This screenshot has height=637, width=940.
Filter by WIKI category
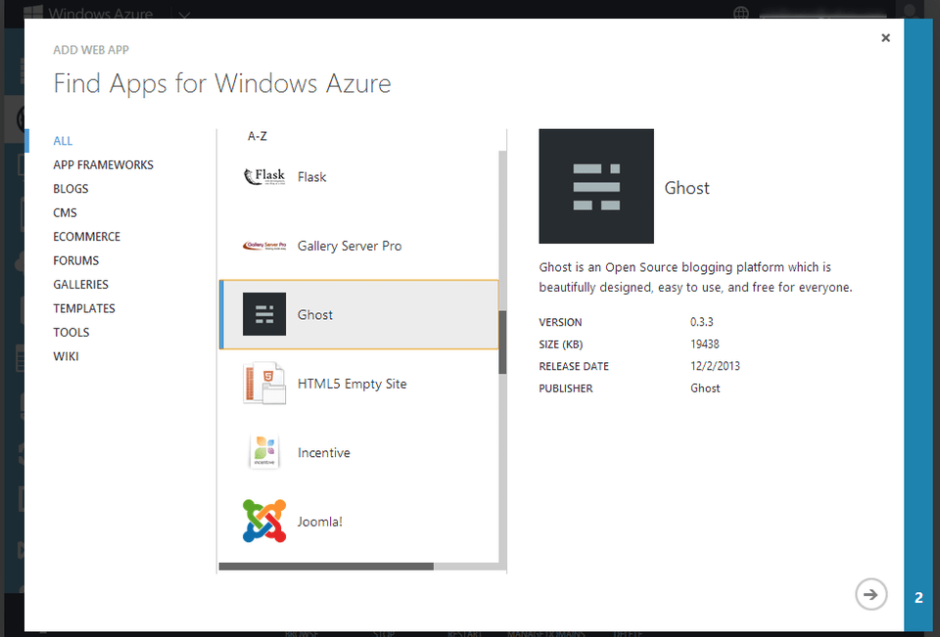pos(66,356)
